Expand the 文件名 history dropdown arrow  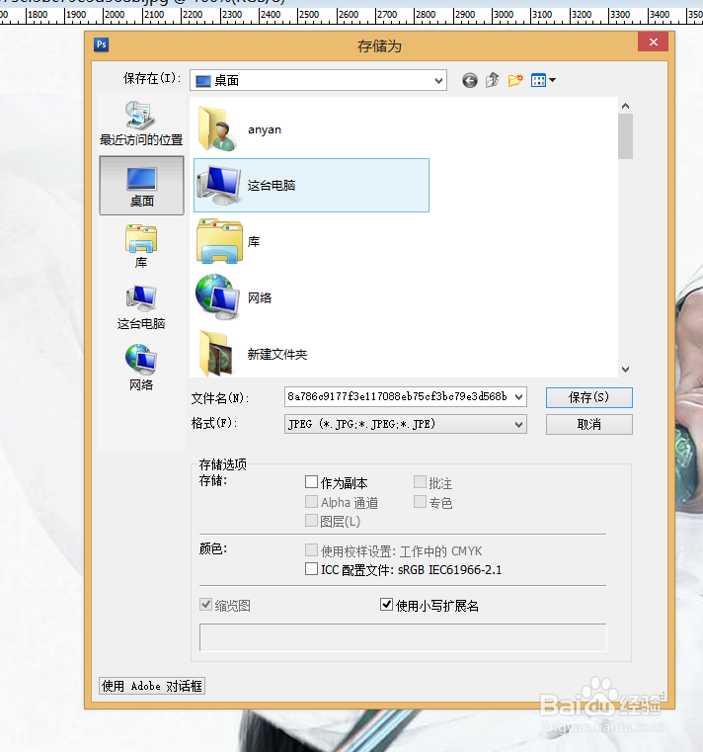518,397
